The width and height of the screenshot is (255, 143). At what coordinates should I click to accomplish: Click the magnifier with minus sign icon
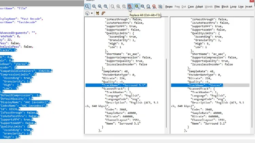[143, 6]
